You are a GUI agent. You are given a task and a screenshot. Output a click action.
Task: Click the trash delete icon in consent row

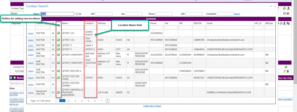coord(288,71)
